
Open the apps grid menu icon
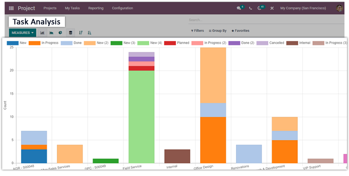(x=11, y=8)
